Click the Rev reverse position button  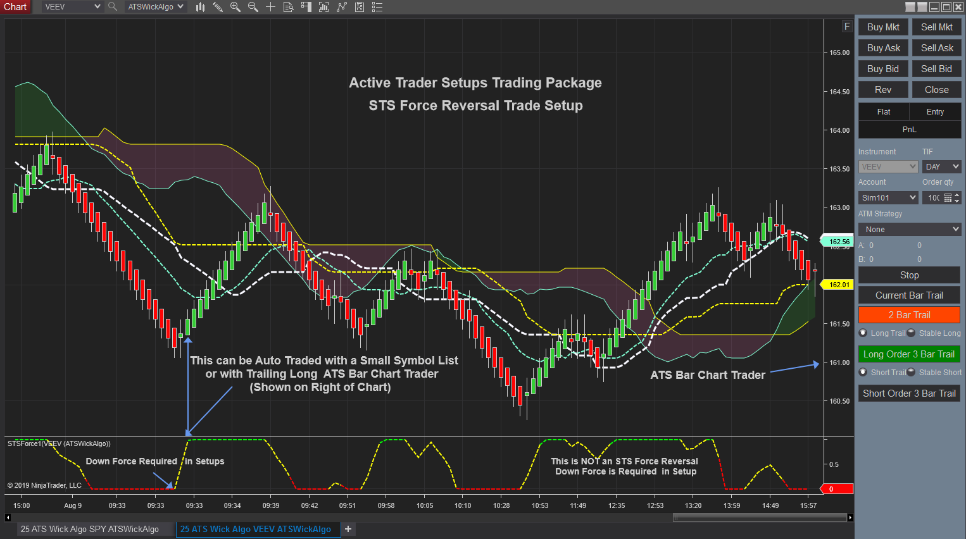point(883,90)
